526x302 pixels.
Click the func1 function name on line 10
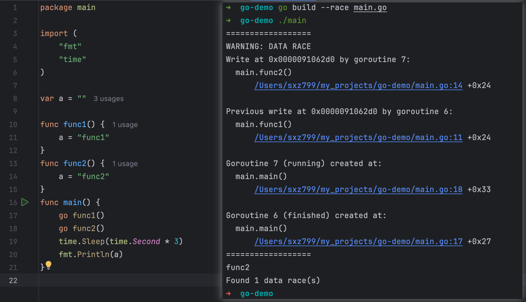[x=75, y=125]
